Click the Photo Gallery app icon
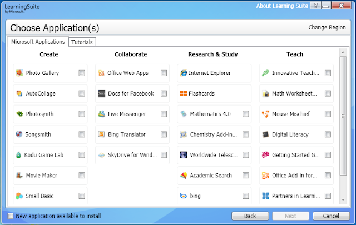This screenshot has width=356, height=225. pos(19,73)
